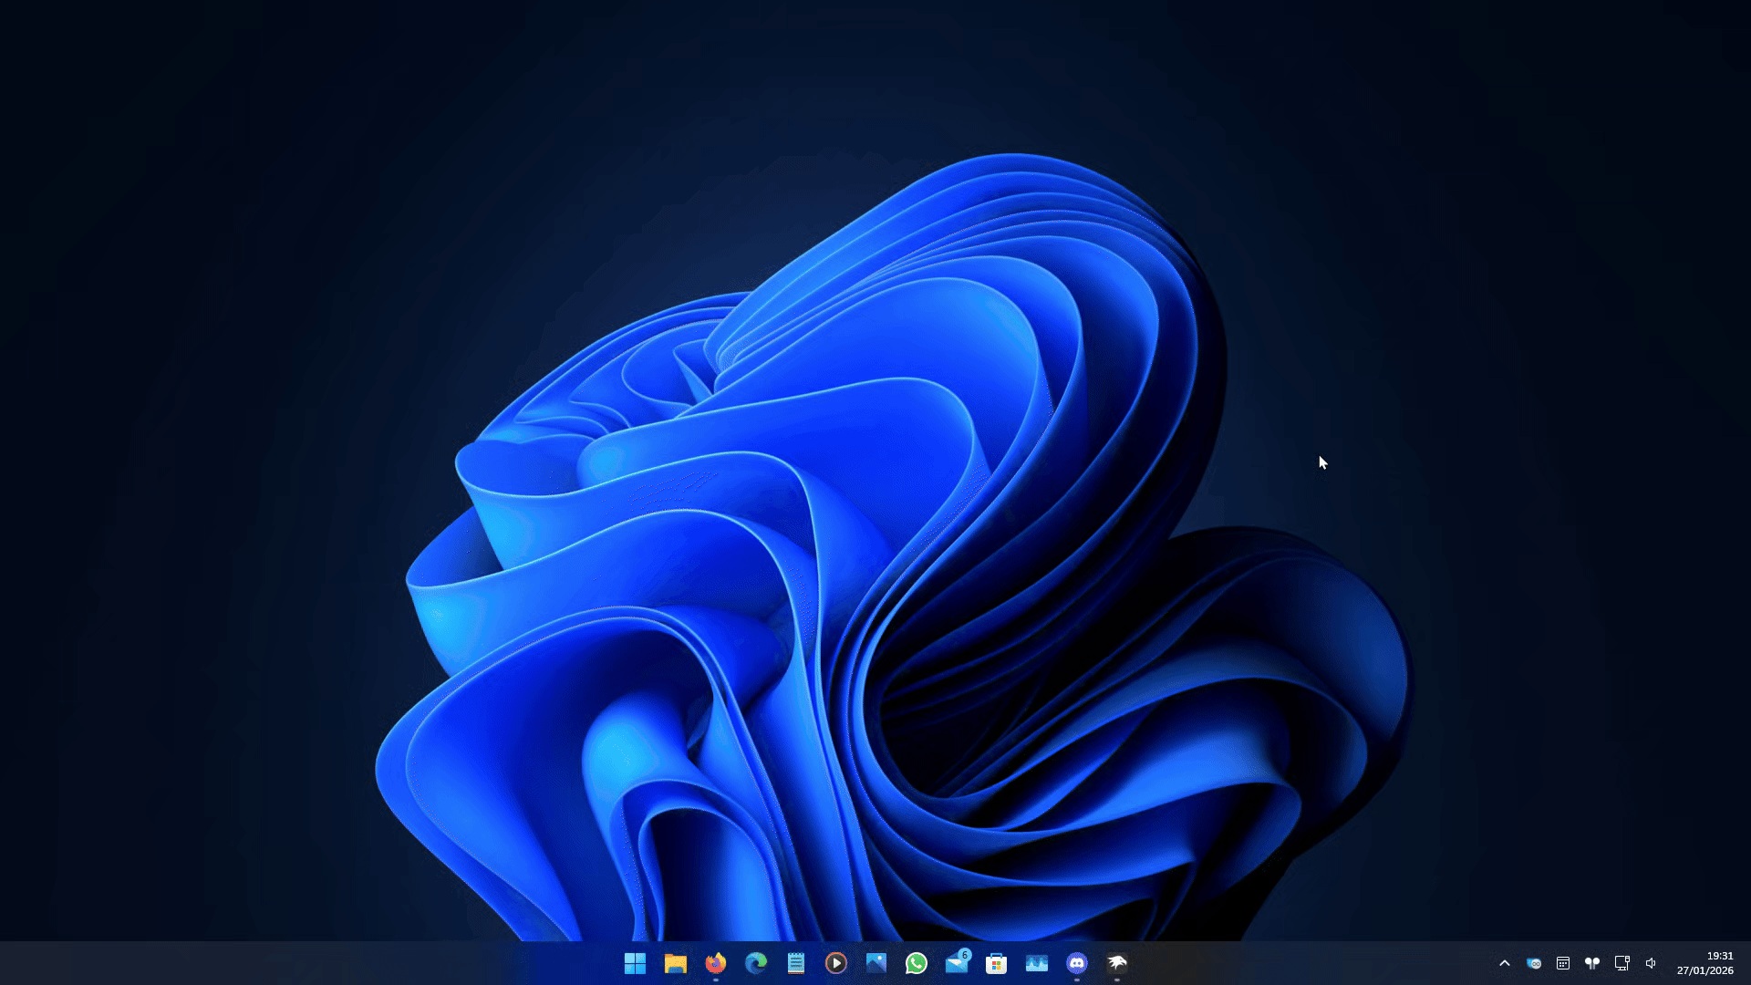Screen dimensions: 1751x985
Task: Click the AirPods earbuds tray icon
Action: [x=1592, y=963]
